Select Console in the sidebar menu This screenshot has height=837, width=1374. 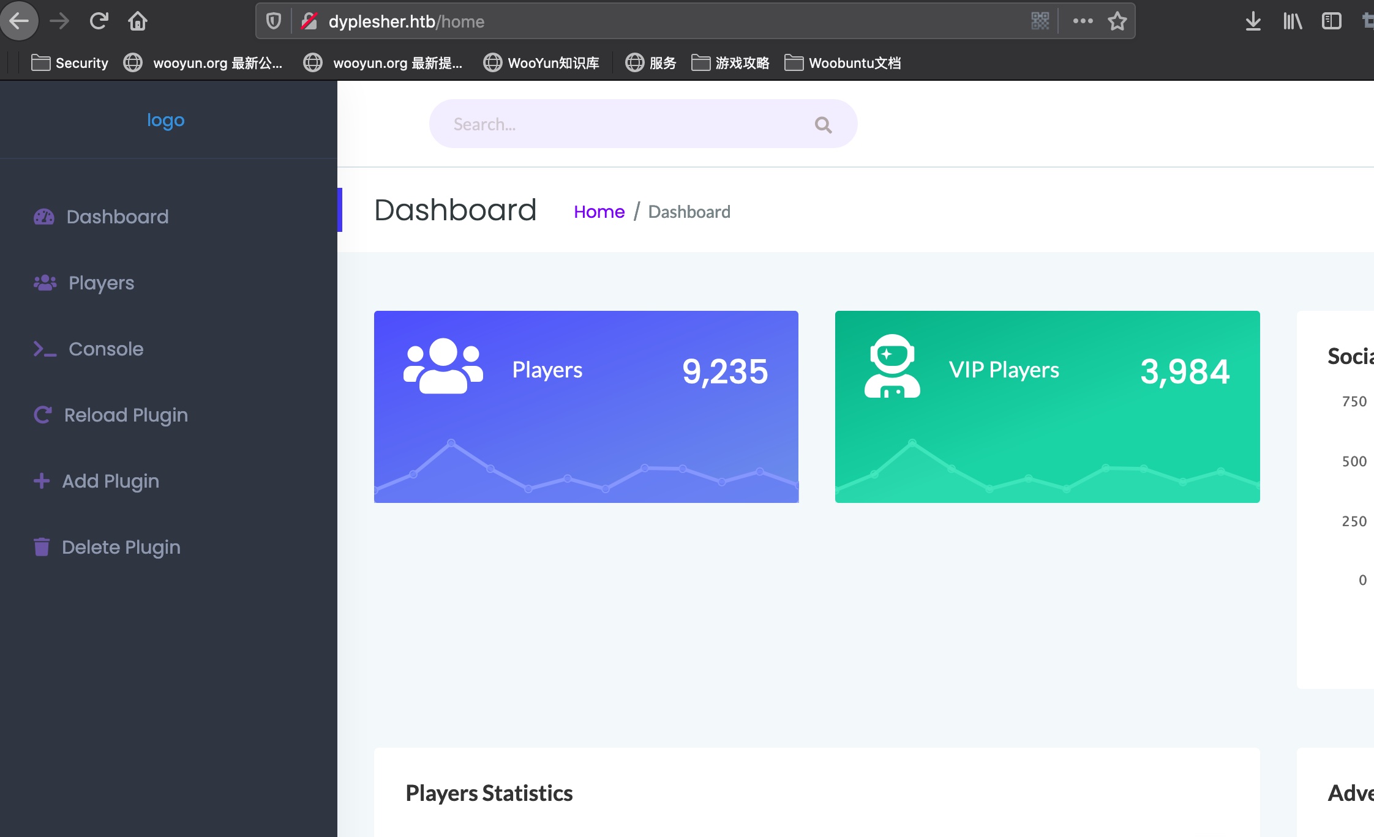(105, 349)
